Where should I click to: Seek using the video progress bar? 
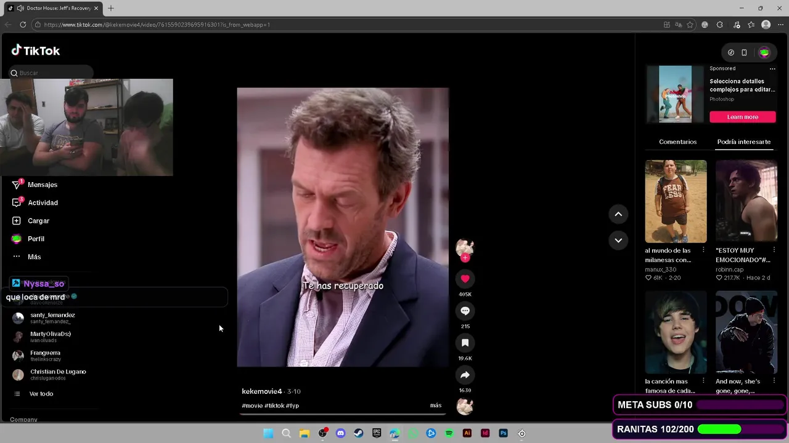343,414
